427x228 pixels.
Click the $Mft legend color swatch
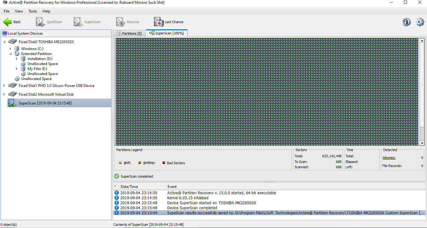pyautogui.click(x=120, y=163)
